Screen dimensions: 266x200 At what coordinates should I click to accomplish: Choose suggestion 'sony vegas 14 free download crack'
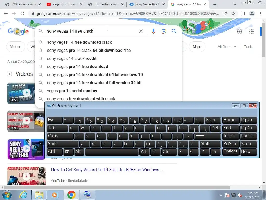108,42
